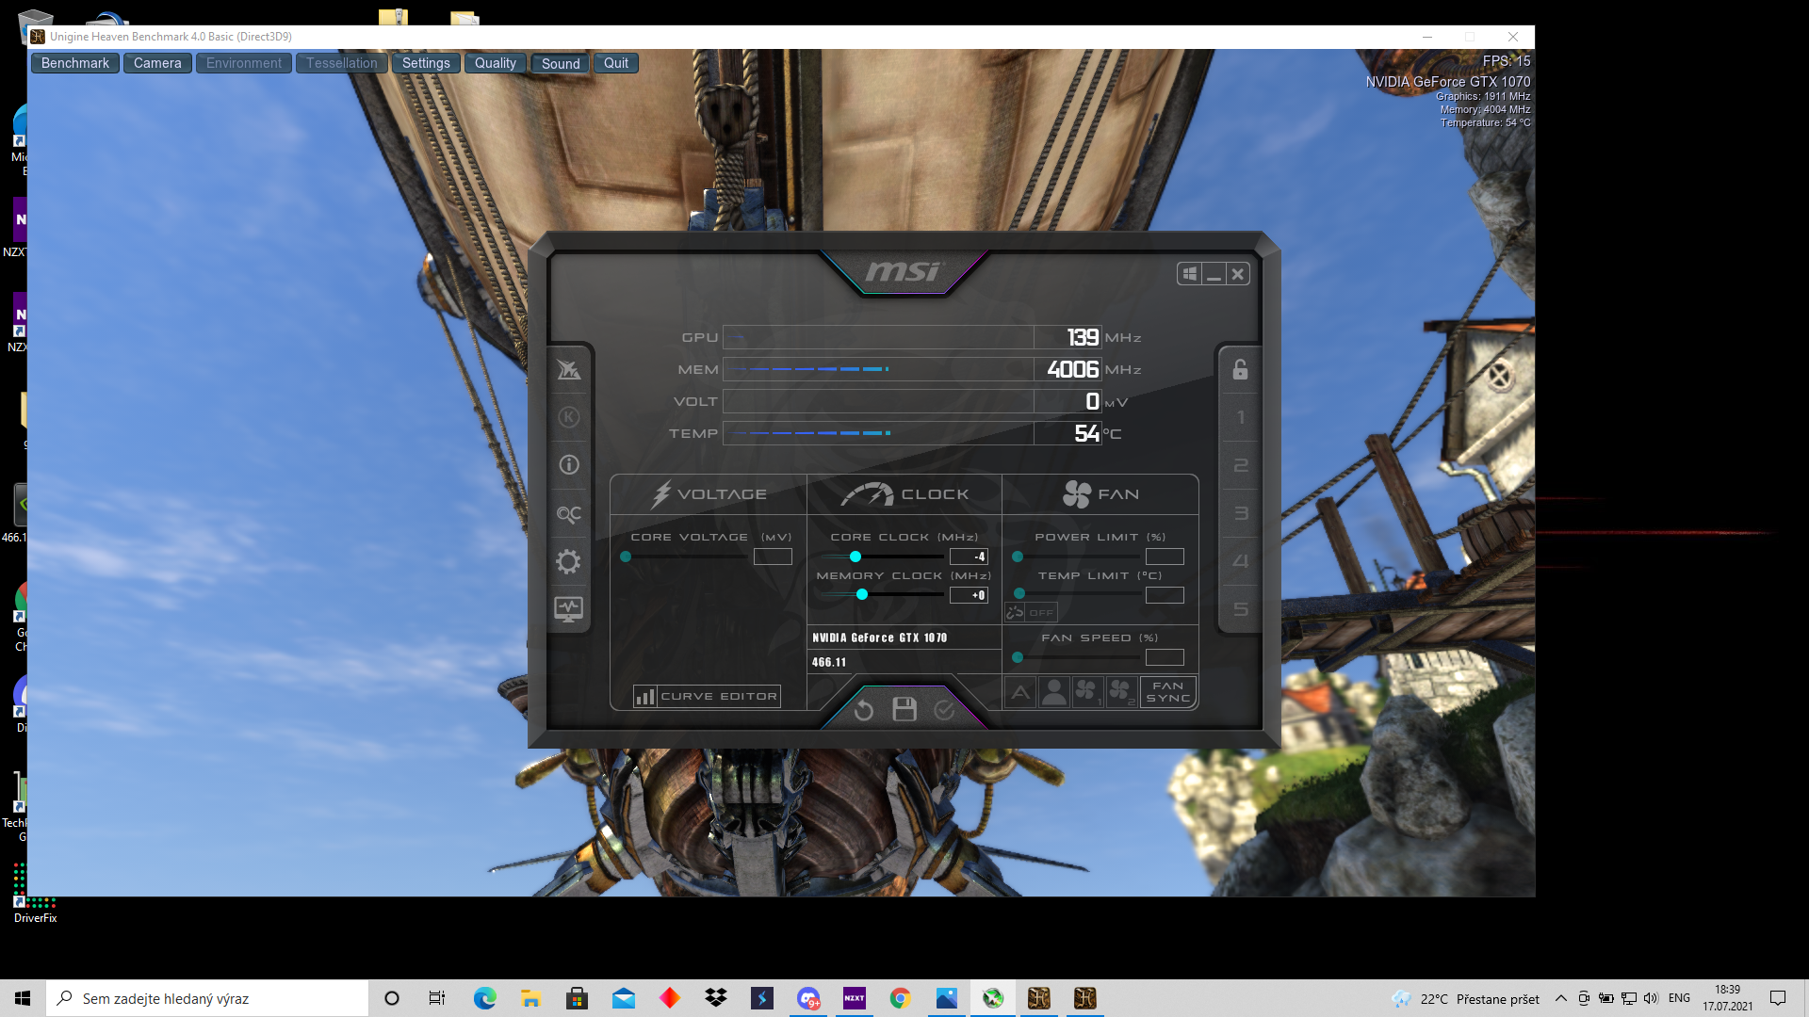Viewport: 1809px width, 1017px height.
Task: Toggle the profile lock padlock
Action: 1240,369
